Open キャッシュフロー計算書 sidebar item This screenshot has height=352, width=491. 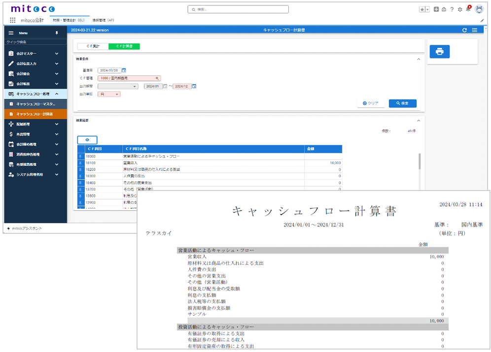[x=35, y=114]
